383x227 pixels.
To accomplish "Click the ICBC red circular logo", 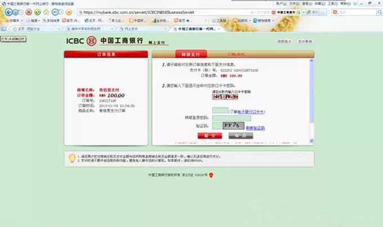I will (91, 41).
